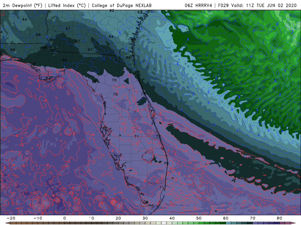Click the -10 label on the color scale
This screenshot has height=225, width=301.
[x=38, y=218]
